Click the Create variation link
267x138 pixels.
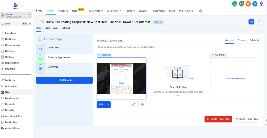coord(235,79)
